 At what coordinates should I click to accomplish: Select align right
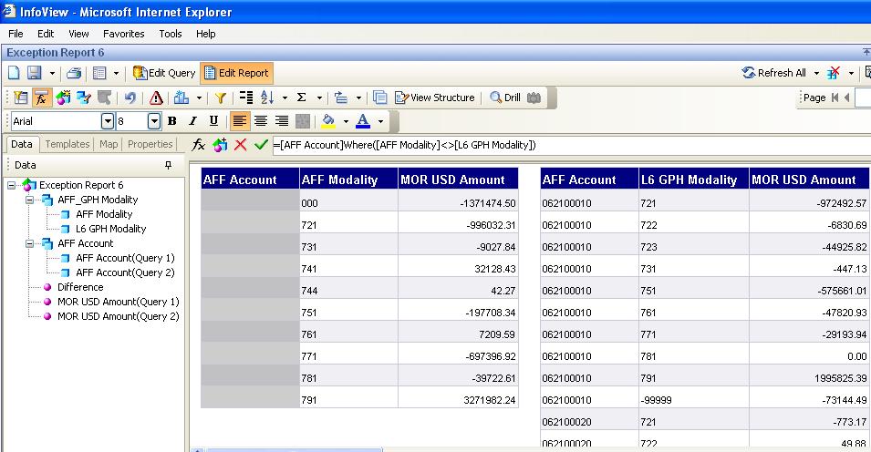tap(282, 121)
